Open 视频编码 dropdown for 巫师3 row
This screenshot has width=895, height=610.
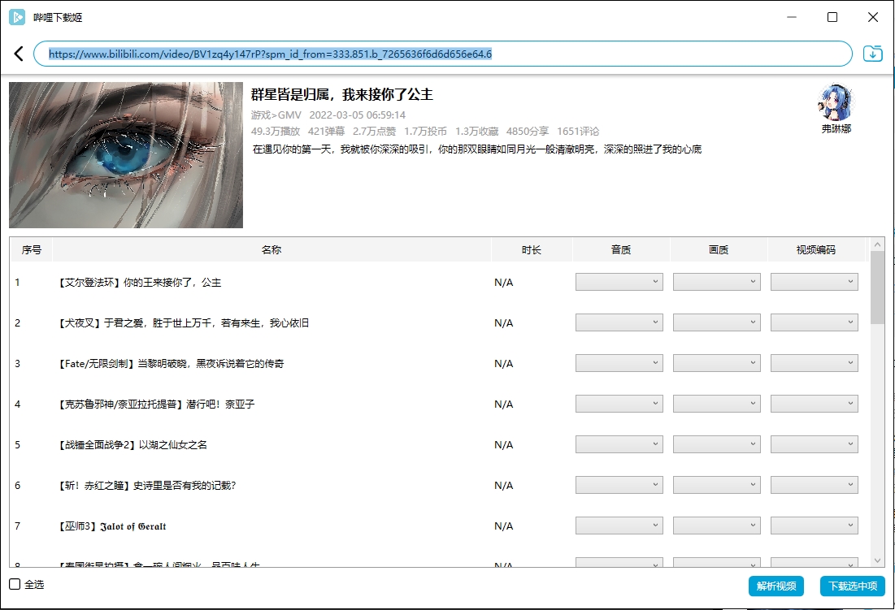point(815,525)
